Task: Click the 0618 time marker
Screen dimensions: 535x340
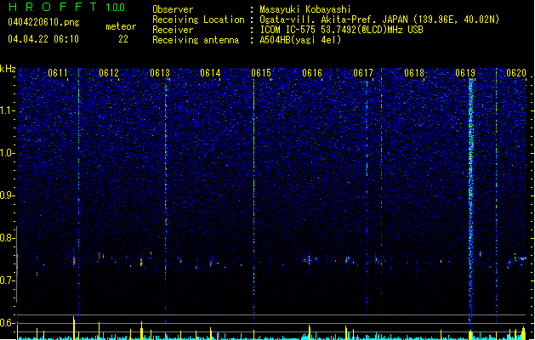Action: (x=414, y=73)
